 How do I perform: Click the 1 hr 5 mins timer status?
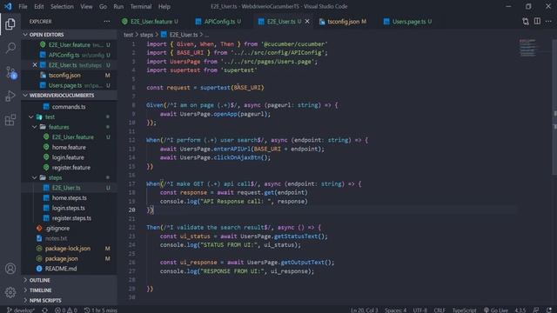101,310
